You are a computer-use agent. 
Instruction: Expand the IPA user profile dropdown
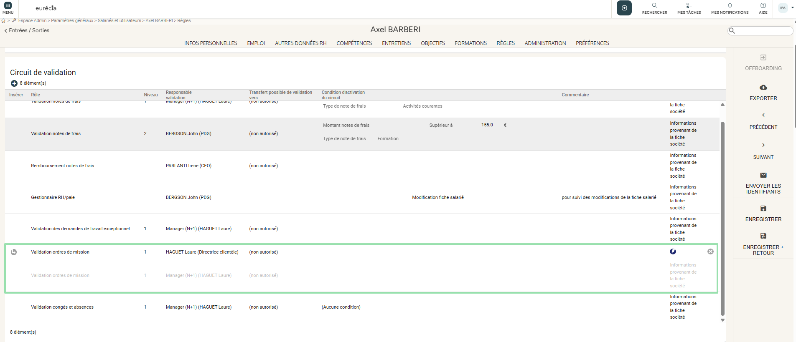click(792, 8)
